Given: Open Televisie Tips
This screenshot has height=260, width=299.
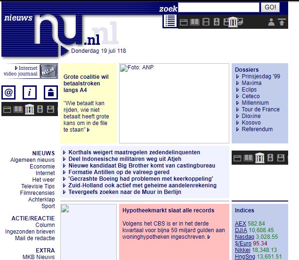Looking at the screenshot, I should pyautogui.click(x=38, y=186).
